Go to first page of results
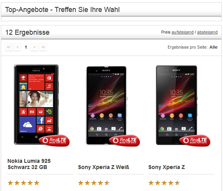The width and height of the screenshot is (223, 191). coord(9,47)
